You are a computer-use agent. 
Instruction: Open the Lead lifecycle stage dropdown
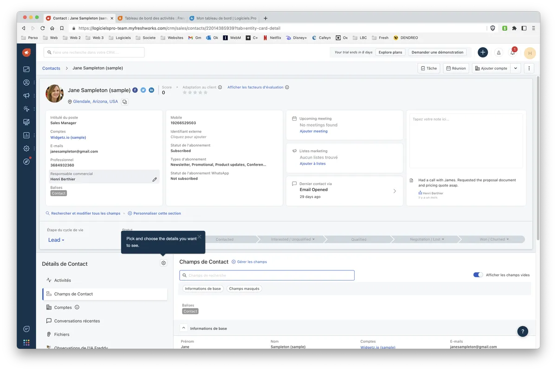pos(56,240)
